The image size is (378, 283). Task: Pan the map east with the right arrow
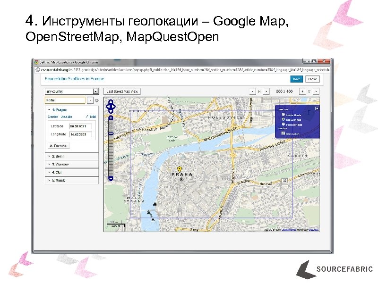114,107
